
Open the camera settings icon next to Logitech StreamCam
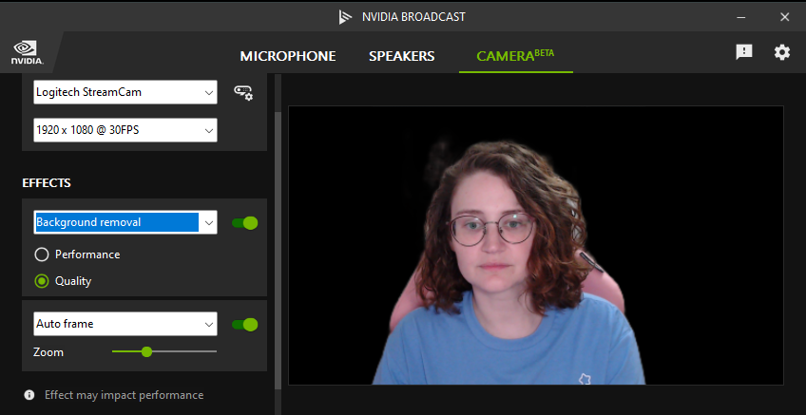243,92
